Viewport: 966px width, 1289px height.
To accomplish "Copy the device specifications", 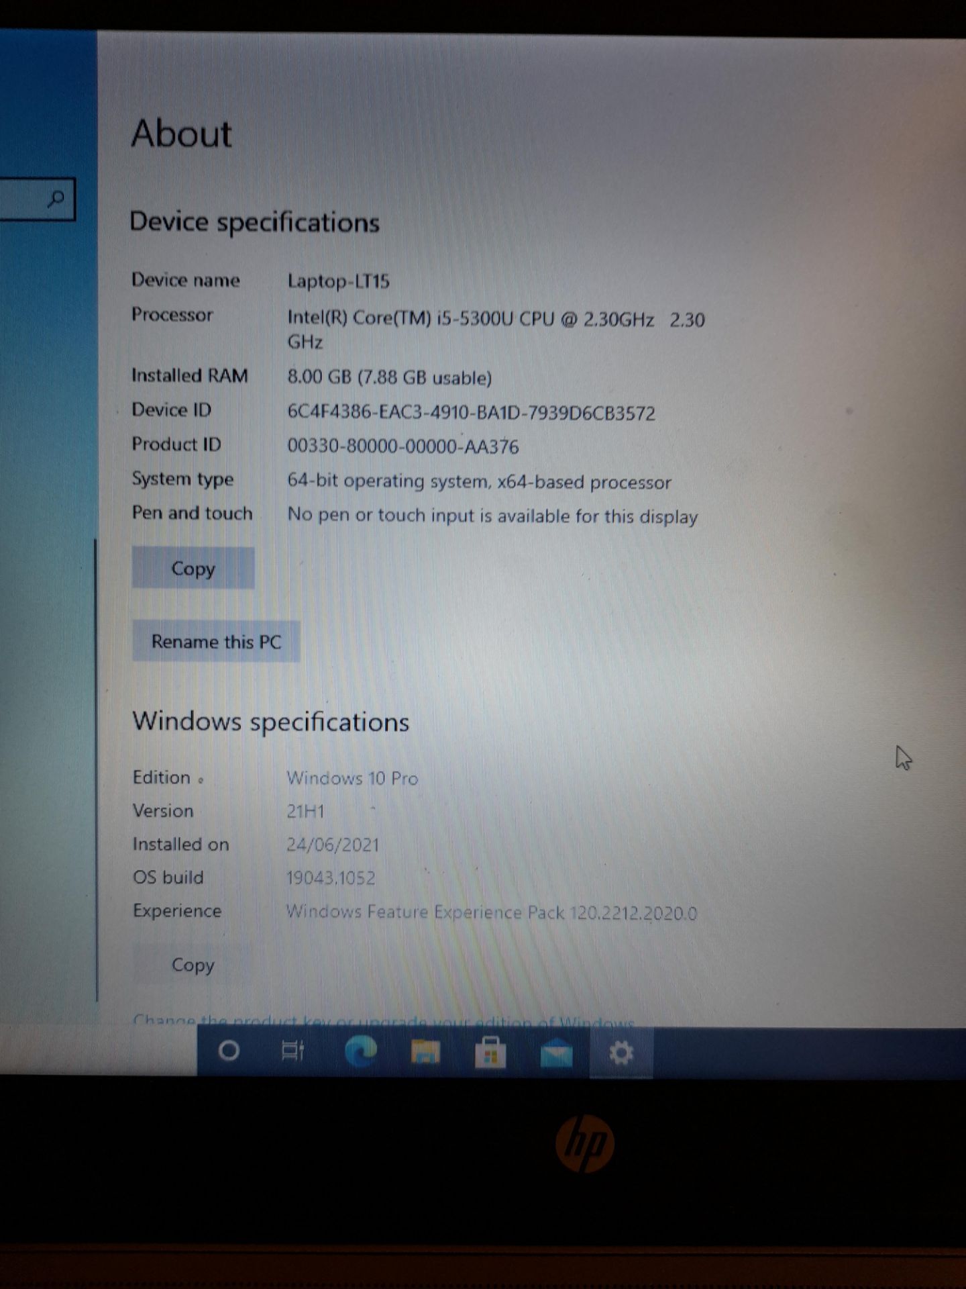I will 193,568.
